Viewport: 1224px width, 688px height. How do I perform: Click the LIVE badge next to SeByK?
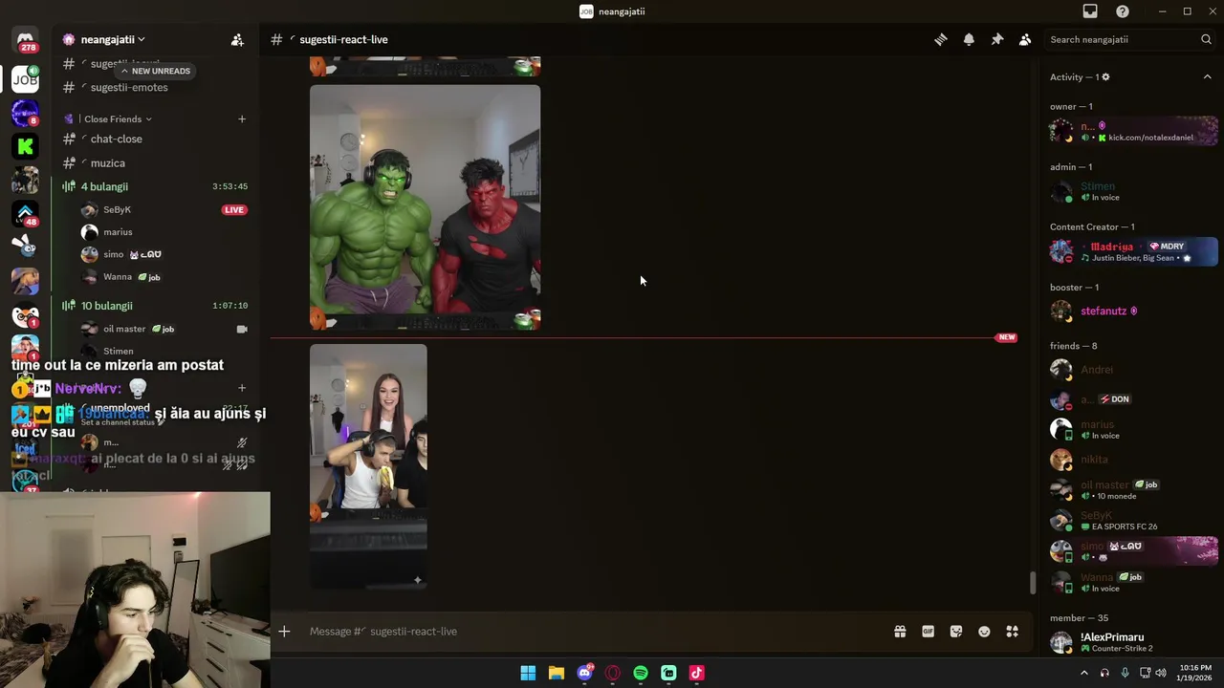(x=234, y=210)
